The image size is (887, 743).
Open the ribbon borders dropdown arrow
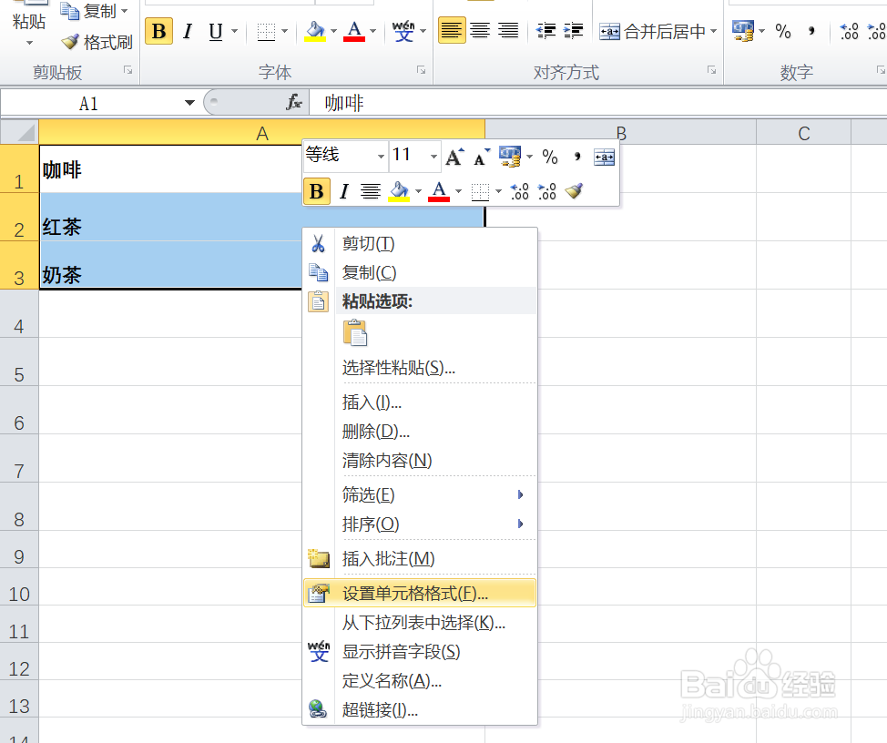(284, 31)
